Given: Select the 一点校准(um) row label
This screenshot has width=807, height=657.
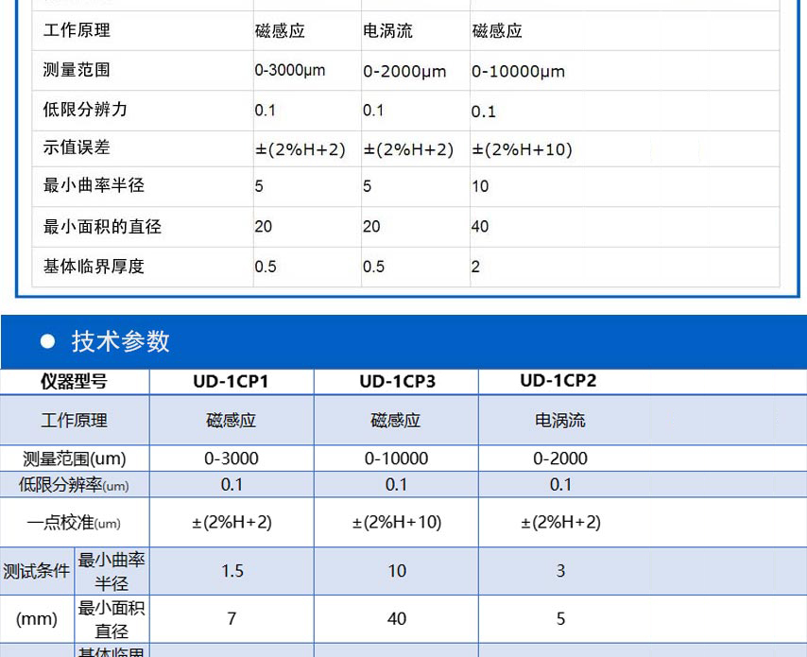Looking at the screenshot, I should [75, 521].
